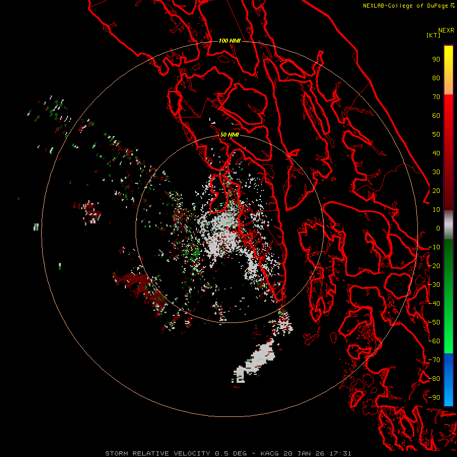Click the -30 value on velocity scale
The image size is (457, 457).
pos(434,285)
